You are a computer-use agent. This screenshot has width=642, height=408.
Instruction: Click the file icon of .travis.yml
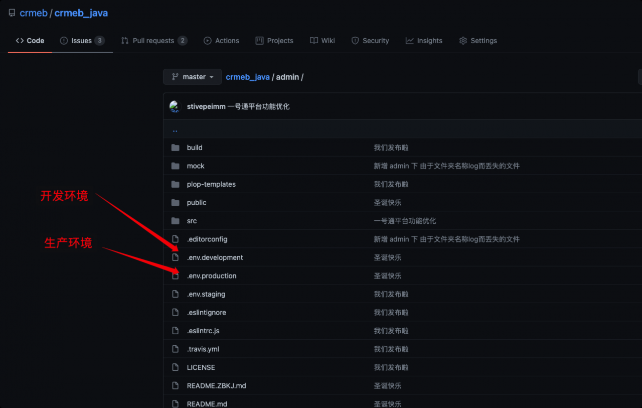pyautogui.click(x=175, y=349)
